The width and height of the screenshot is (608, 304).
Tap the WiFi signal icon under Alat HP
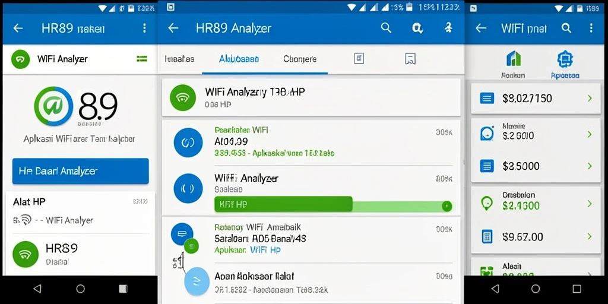click(25, 220)
